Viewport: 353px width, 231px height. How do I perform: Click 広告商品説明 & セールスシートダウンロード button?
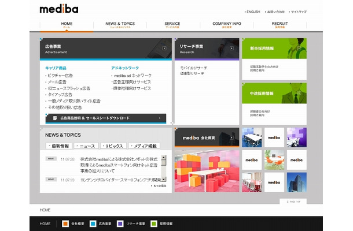(106, 118)
